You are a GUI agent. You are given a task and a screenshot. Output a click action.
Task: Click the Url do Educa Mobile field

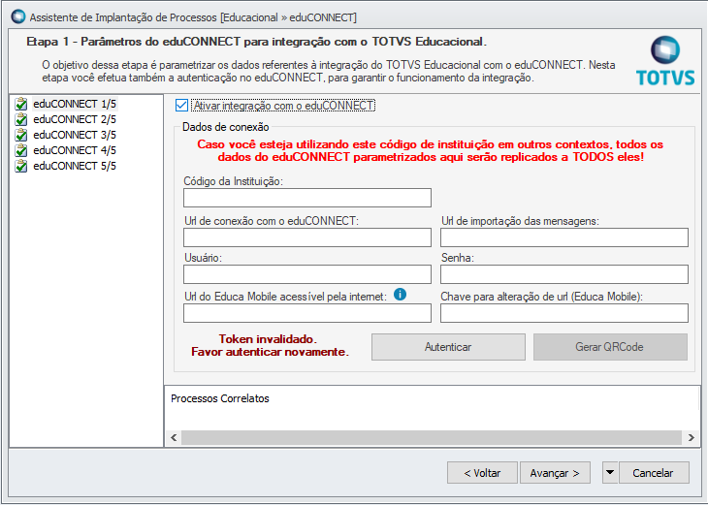307,313
